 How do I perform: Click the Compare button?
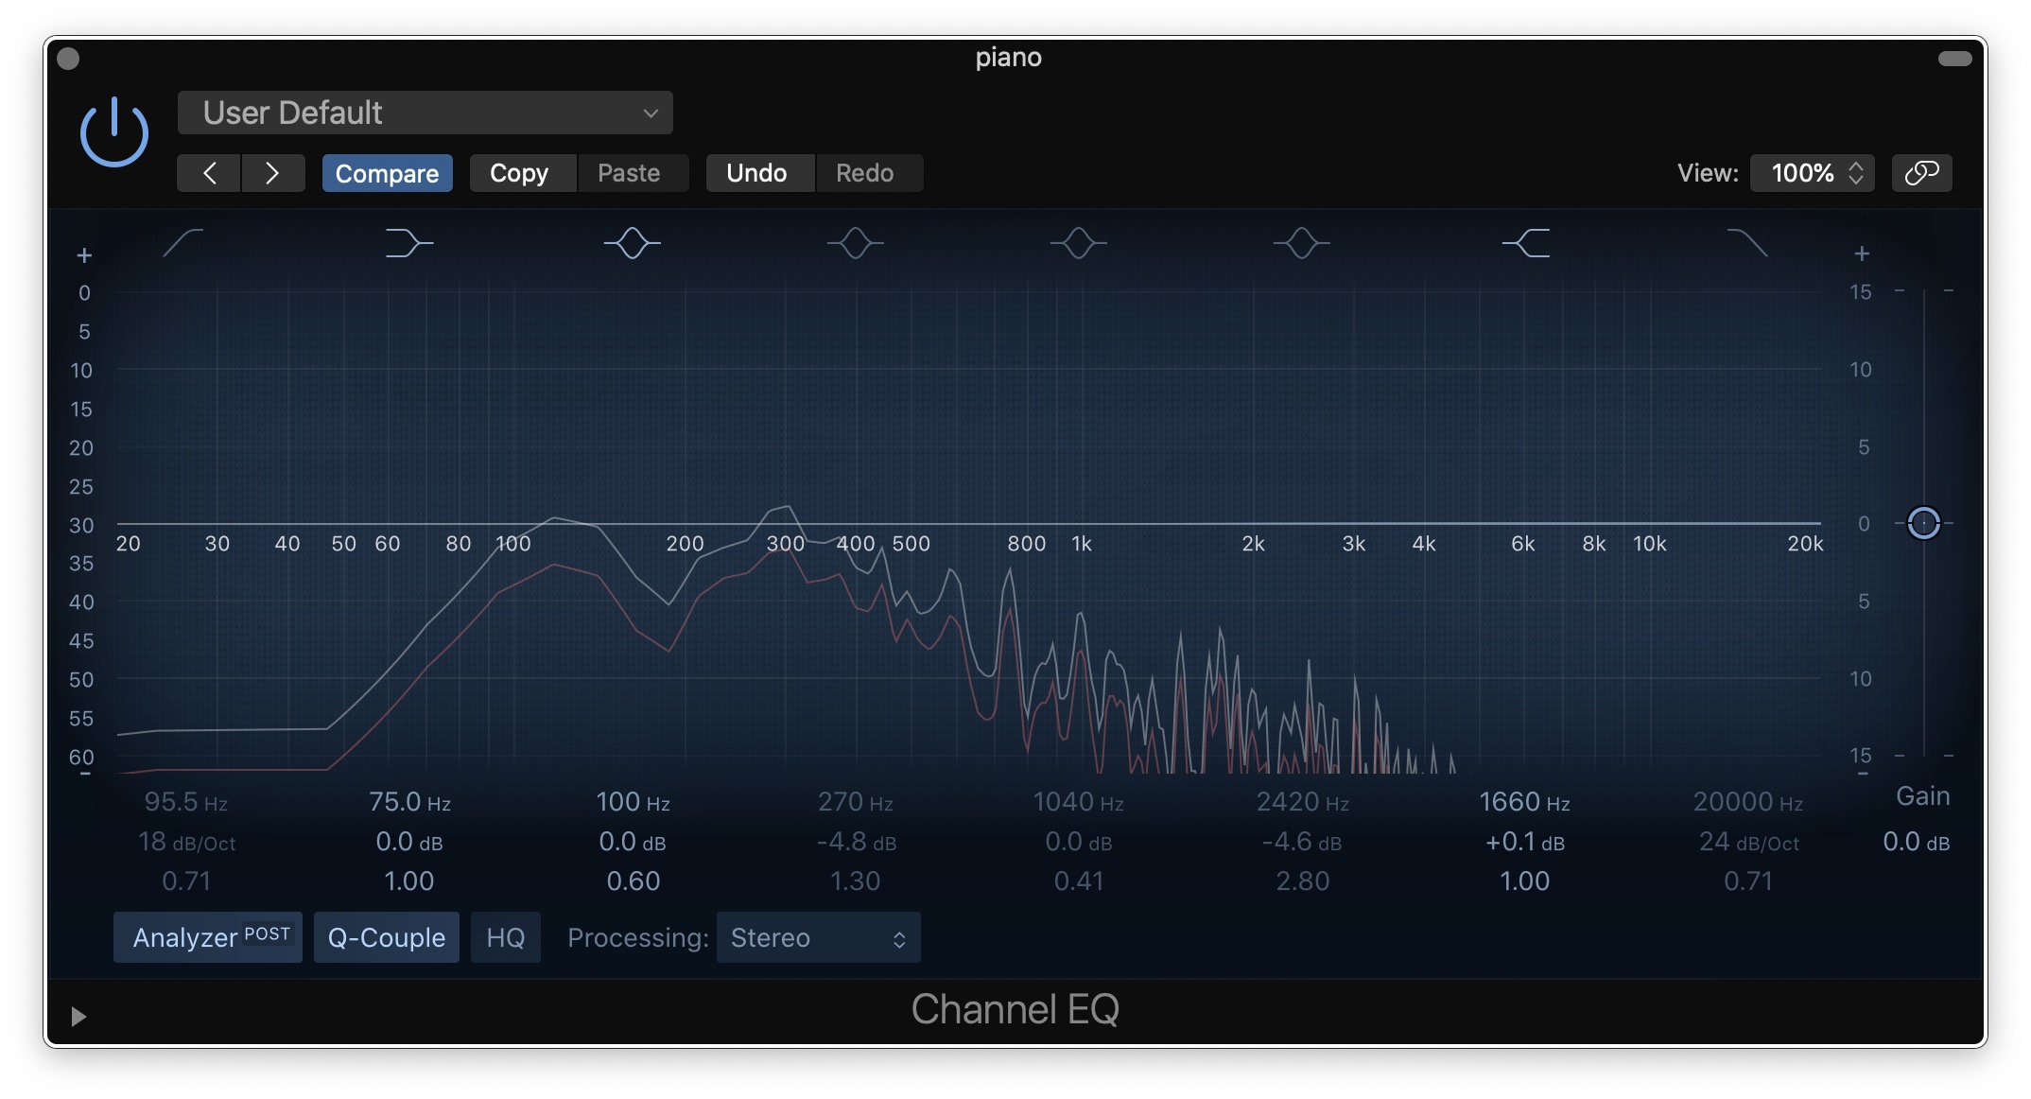pos(387,173)
